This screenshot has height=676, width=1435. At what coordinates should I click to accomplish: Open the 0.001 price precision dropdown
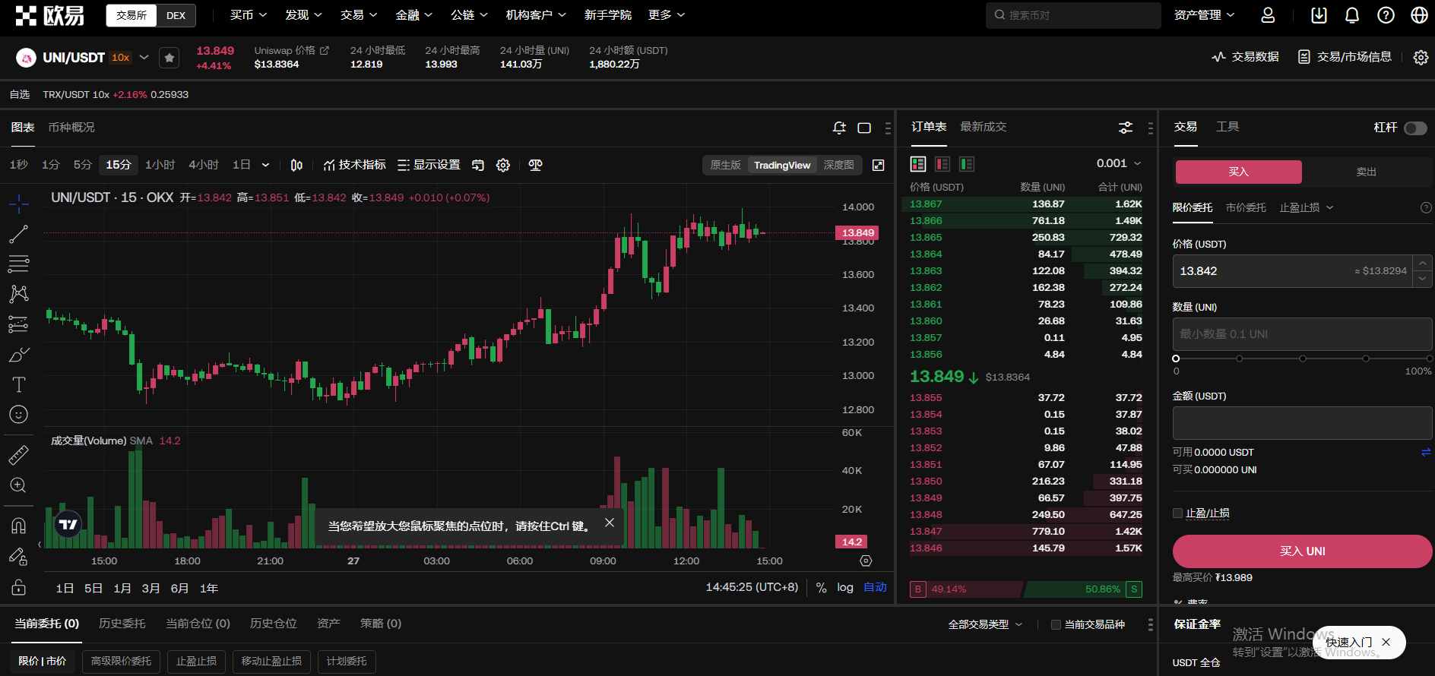click(x=1118, y=163)
